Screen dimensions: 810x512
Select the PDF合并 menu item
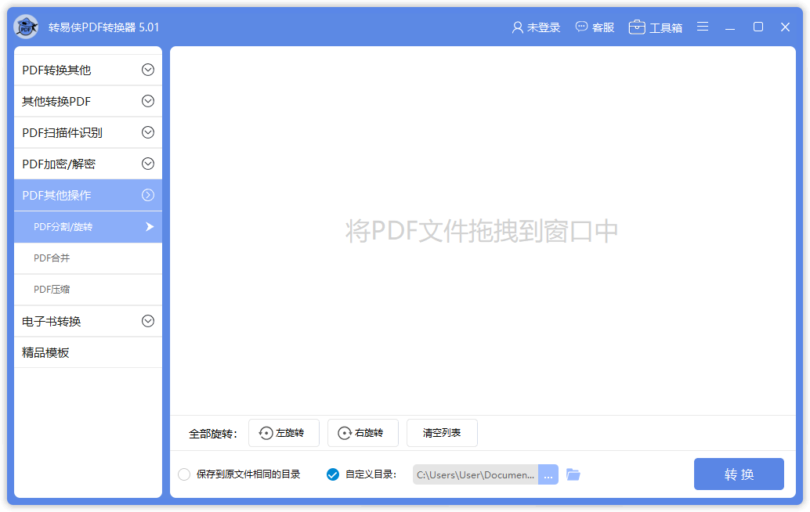88,258
